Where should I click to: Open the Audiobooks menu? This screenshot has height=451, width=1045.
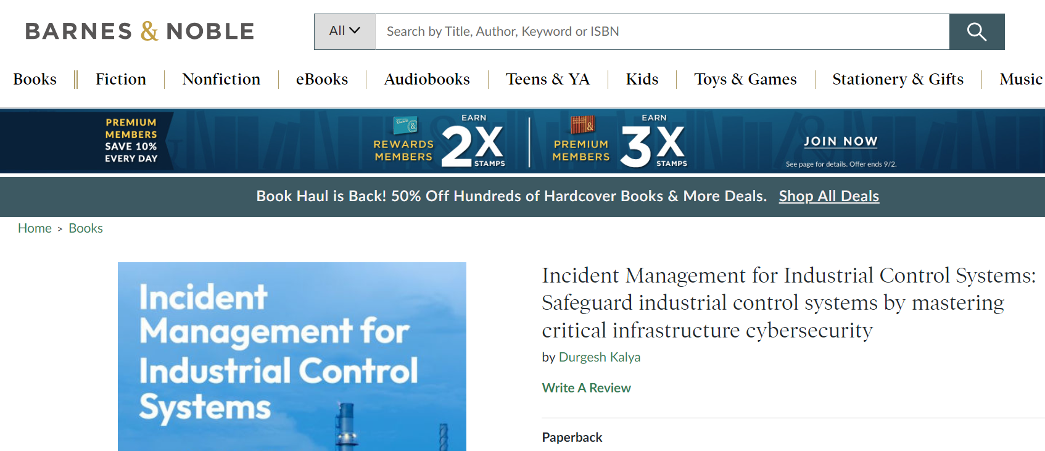pyautogui.click(x=427, y=80)
